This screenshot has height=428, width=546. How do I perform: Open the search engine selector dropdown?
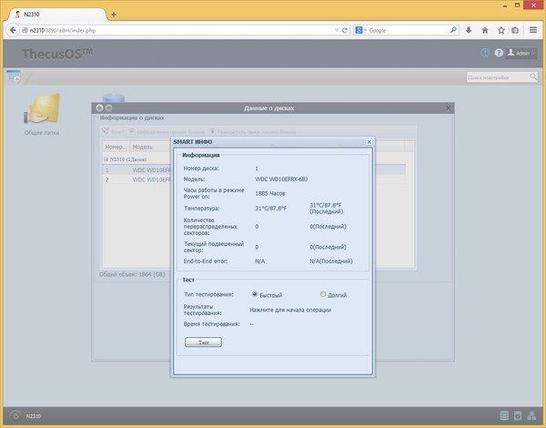pyautogui.click(x=360, y=30)
